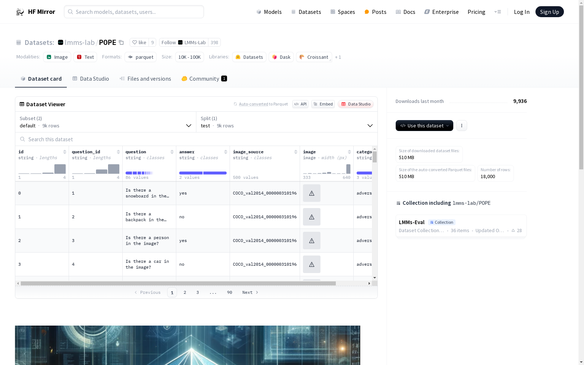Open the Community tab
584x365 pixels.
(x=204, y=79)
